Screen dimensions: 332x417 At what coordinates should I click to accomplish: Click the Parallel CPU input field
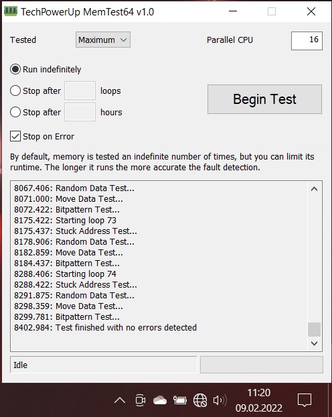307,41
